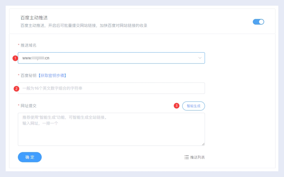Click the list icon beside 推送列表
The image size is (284, 177).
[x=186, y=157]
